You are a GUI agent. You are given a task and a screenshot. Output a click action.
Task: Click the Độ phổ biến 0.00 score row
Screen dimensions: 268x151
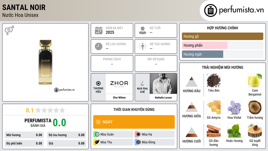pyautogui.click(x=24, y=143)
